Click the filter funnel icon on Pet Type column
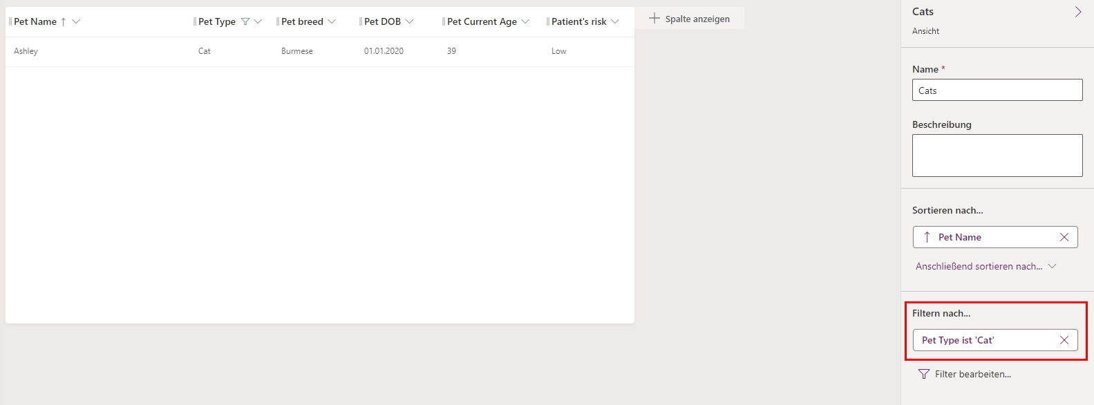Image resolution: width=1094 pixels, height=405 pixels. point(245,21)
